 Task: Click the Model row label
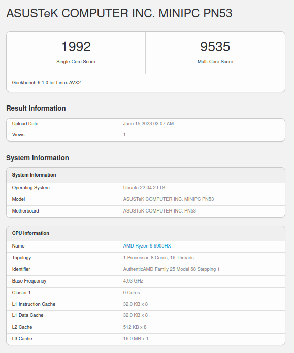18,199
